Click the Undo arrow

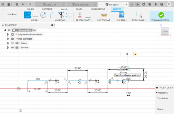[23, 4]
